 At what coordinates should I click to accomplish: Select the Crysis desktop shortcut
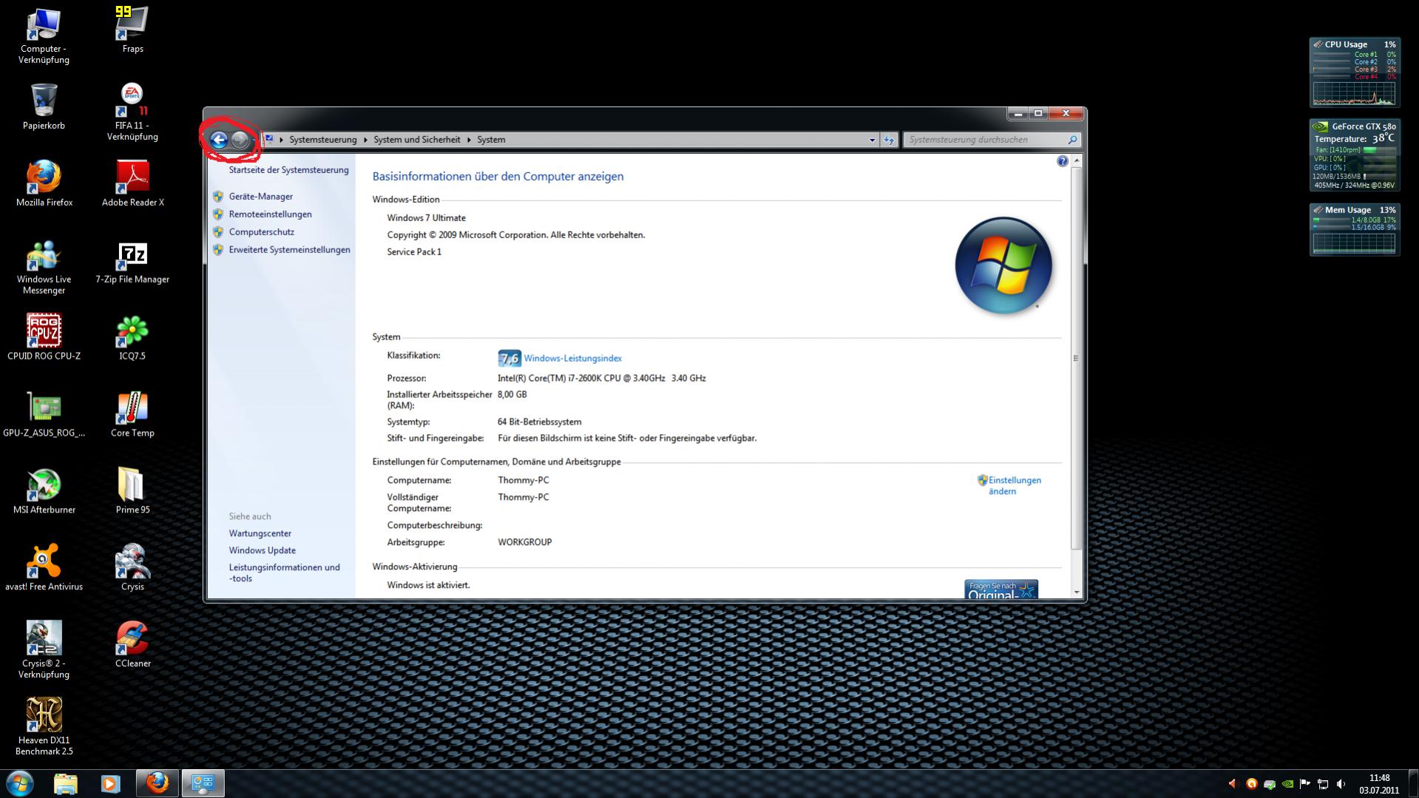(x=132, y=568)
